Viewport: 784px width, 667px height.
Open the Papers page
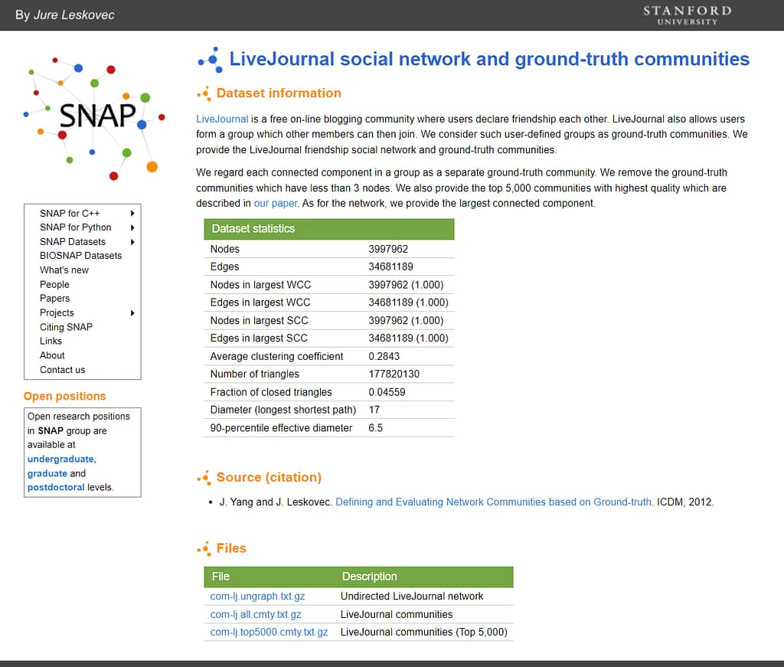coord(54,299)
